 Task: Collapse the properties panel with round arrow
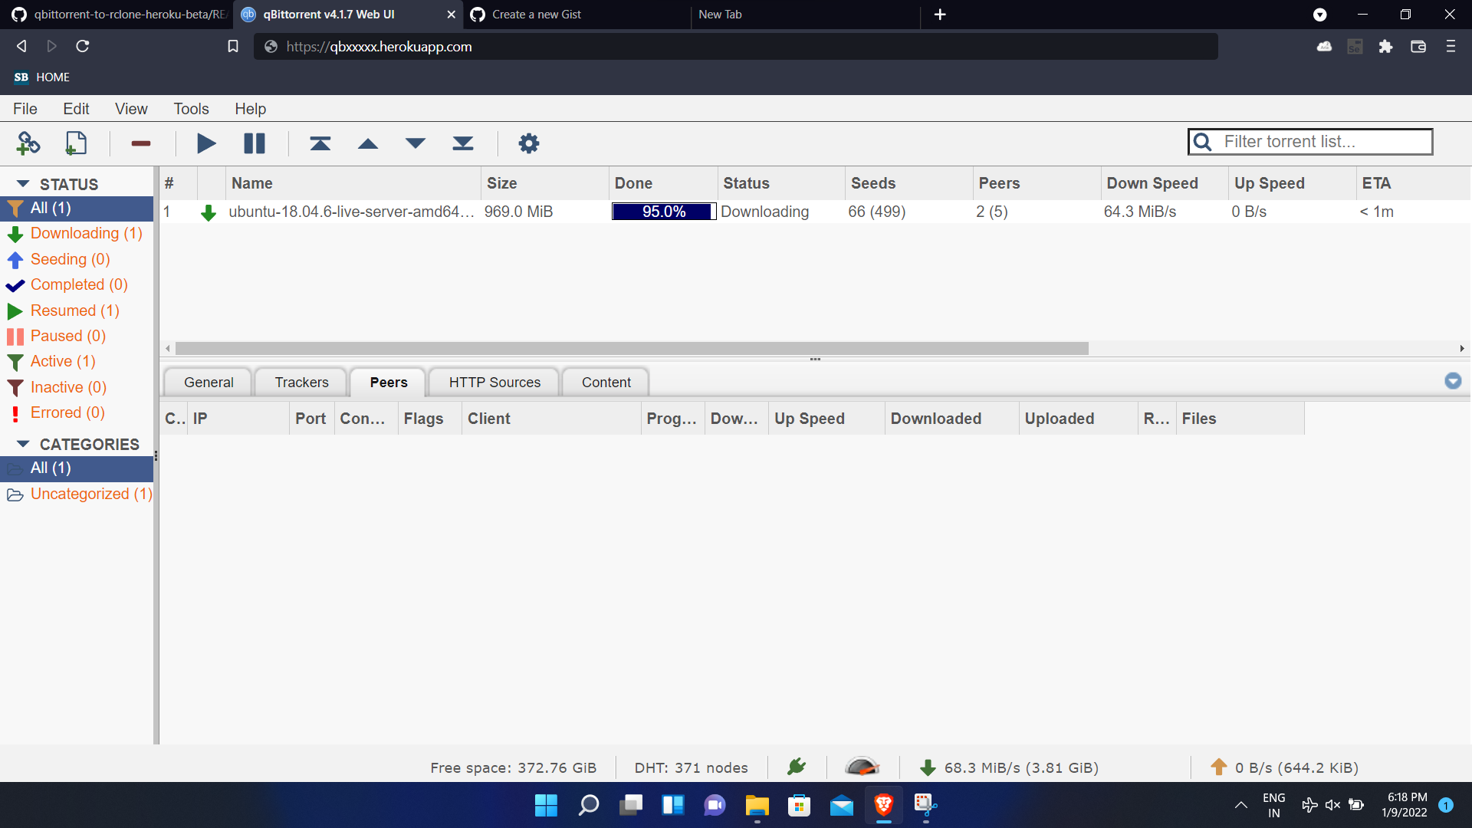(x=1453, y=381)
